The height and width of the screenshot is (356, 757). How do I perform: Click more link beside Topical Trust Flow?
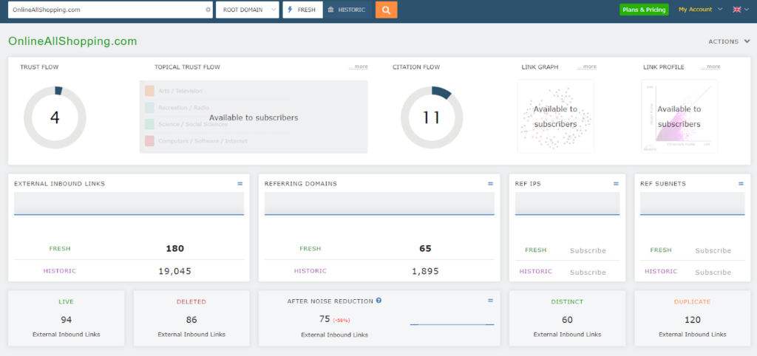(x=359, y=67)
